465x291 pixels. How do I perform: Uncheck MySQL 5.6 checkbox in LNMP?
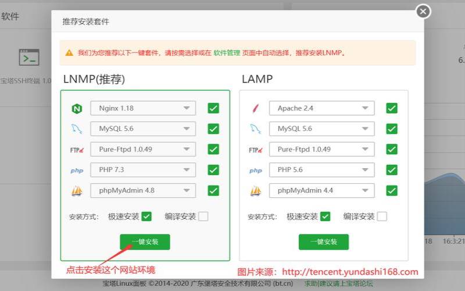pyautogui.click(x=213, y=129)
